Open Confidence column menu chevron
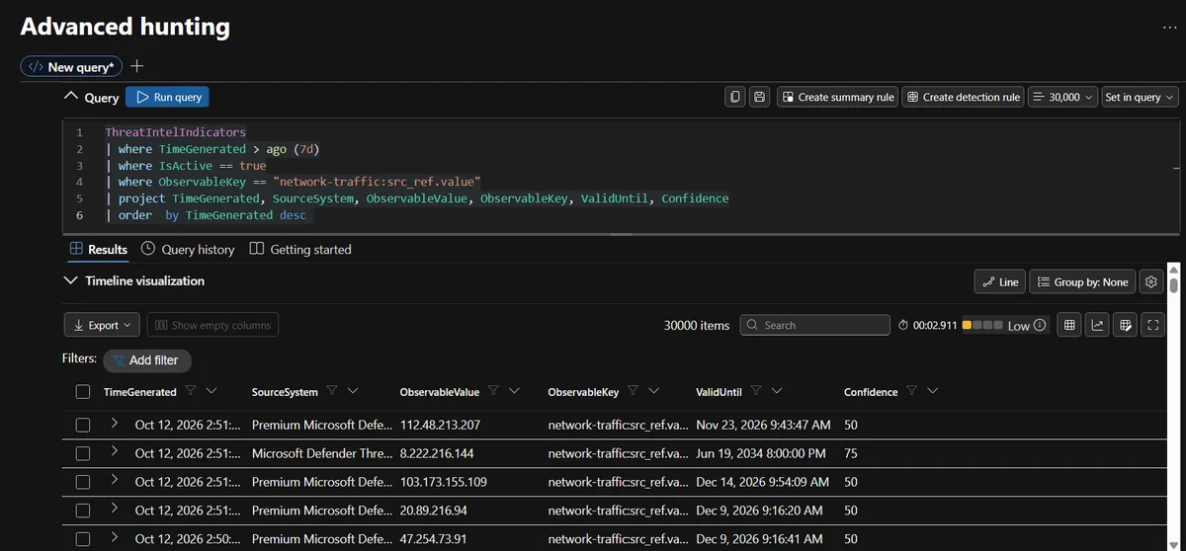Screen dimensions: 1186x551 (932, 391)
